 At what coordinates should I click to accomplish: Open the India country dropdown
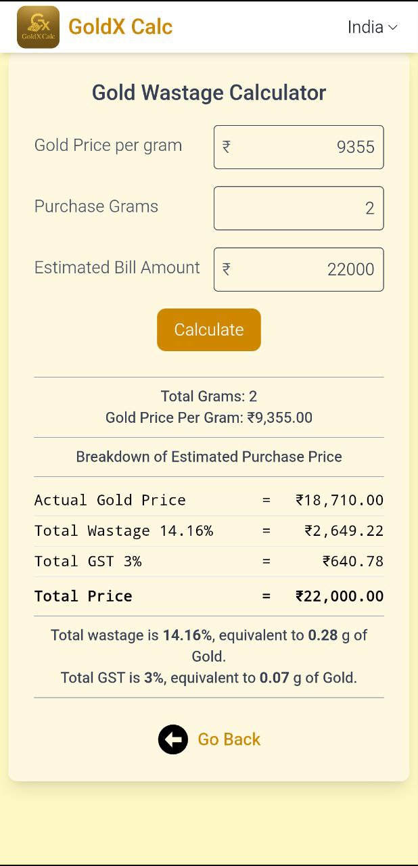tap(372, 27)
